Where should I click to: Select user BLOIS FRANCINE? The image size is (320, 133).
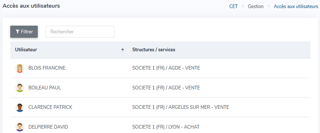pyautogui.click(x=47, y=68)
